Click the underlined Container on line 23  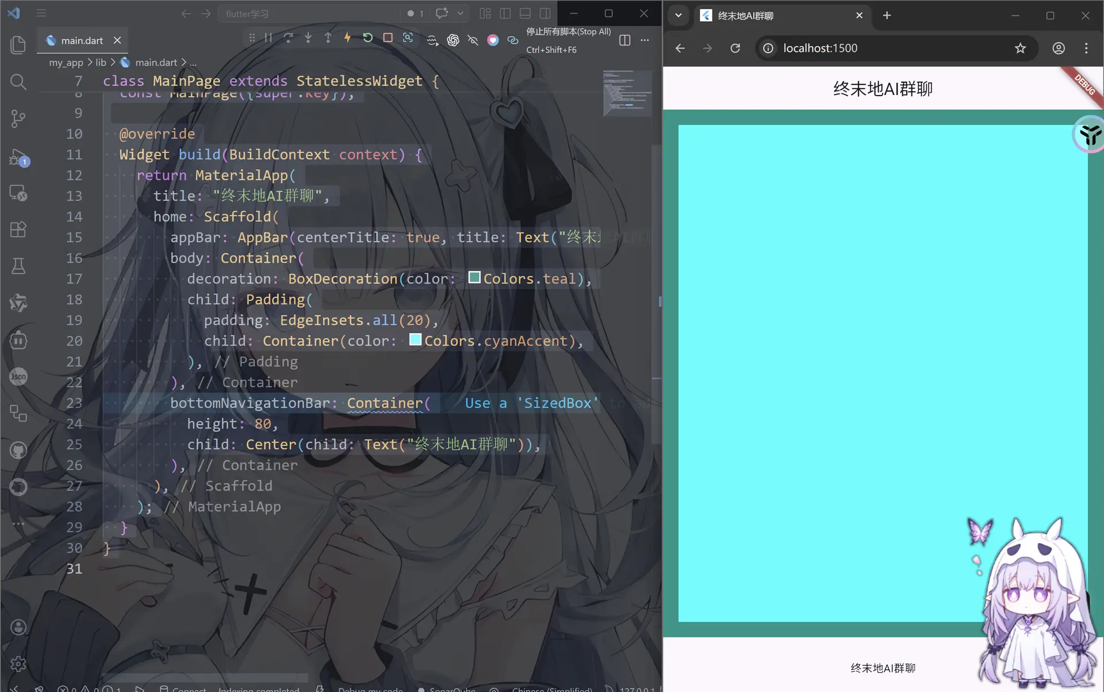point(385,403)
